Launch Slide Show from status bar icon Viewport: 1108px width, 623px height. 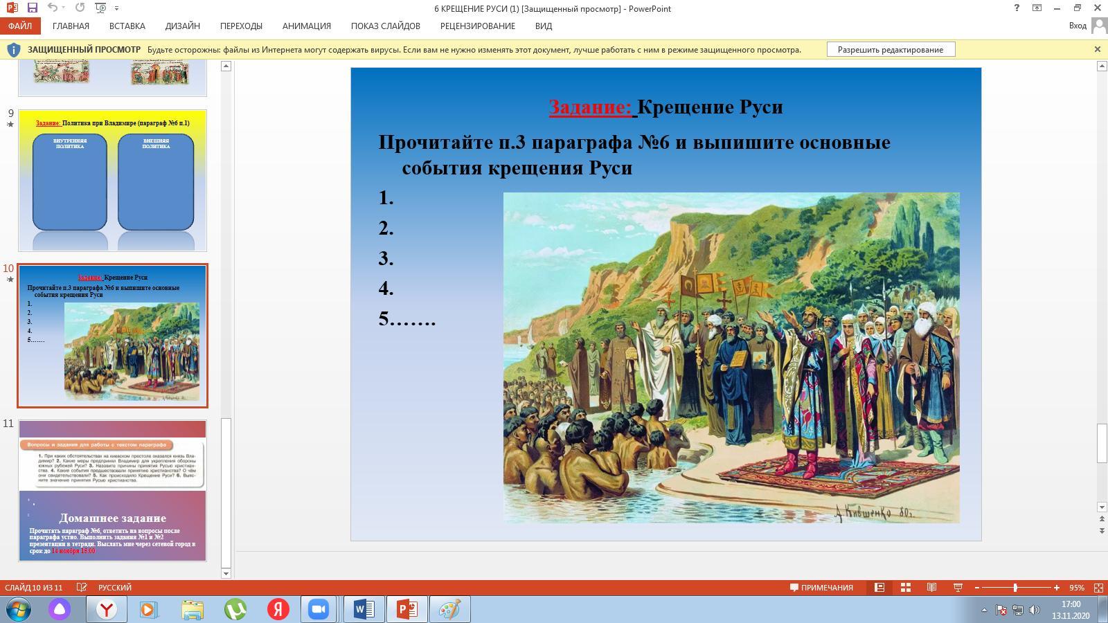(958, 588)
